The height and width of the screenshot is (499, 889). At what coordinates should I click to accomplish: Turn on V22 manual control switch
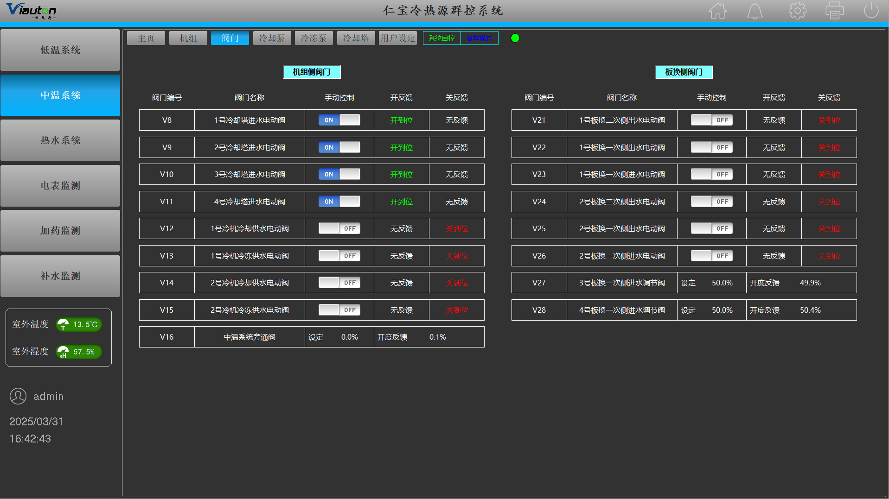pos(712,147)
